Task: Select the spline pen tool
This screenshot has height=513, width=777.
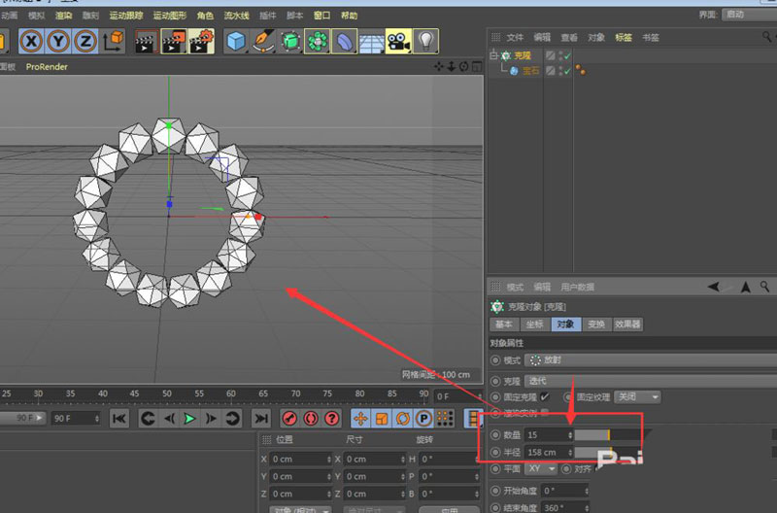Action: point(262,41)
